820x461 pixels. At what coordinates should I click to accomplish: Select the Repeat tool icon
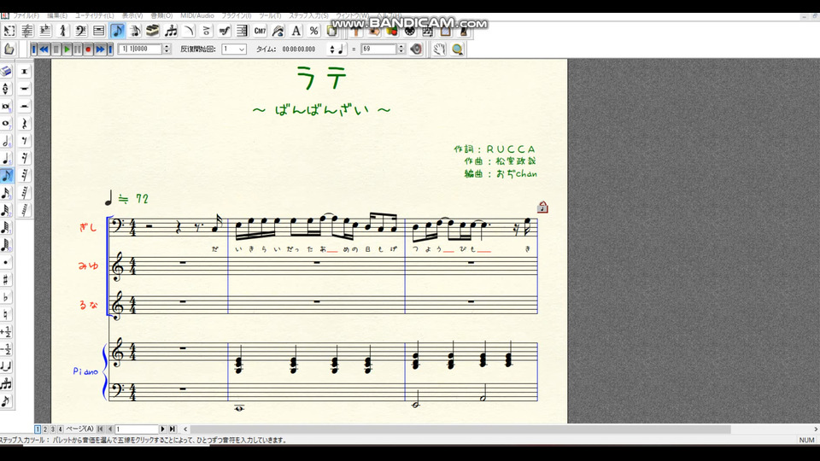242,32
